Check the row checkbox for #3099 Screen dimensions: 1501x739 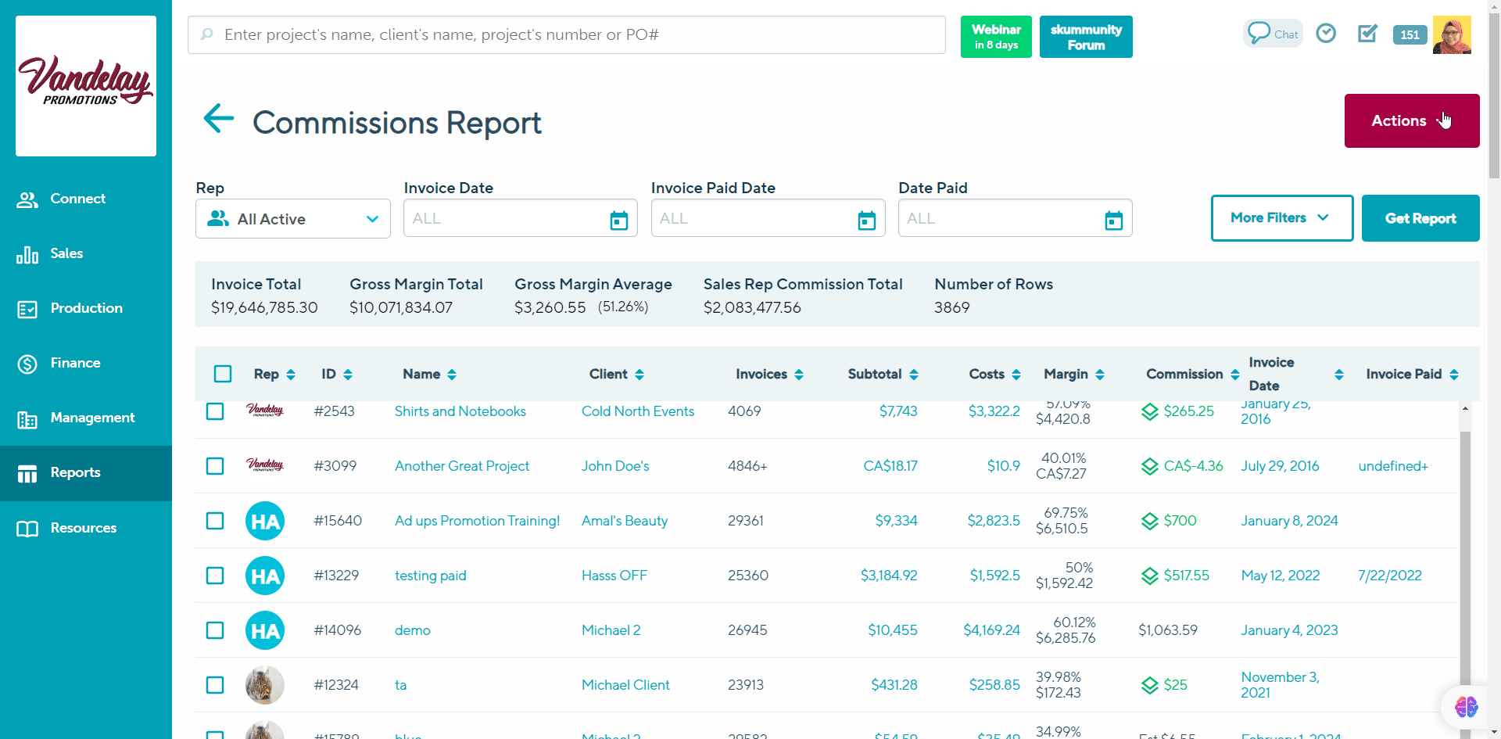click(215, 466)
